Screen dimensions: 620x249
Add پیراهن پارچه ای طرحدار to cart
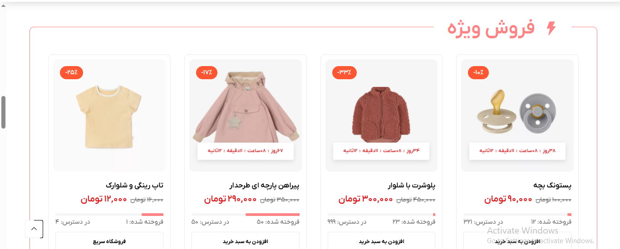click(246, 241)
